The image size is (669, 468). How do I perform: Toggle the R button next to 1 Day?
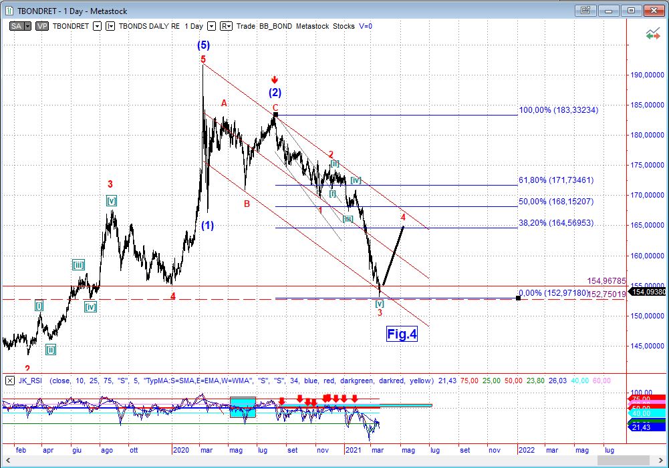point(226,26)
